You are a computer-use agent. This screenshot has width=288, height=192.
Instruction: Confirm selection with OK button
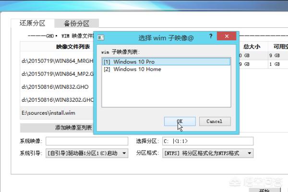tap(180, 121)
